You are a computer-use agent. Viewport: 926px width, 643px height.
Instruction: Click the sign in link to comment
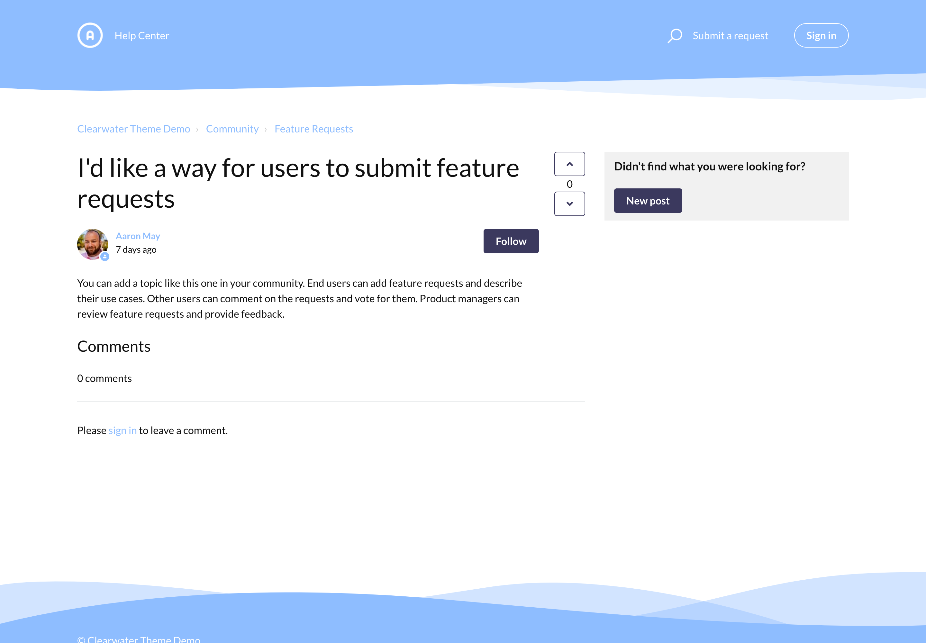(123, 430)
